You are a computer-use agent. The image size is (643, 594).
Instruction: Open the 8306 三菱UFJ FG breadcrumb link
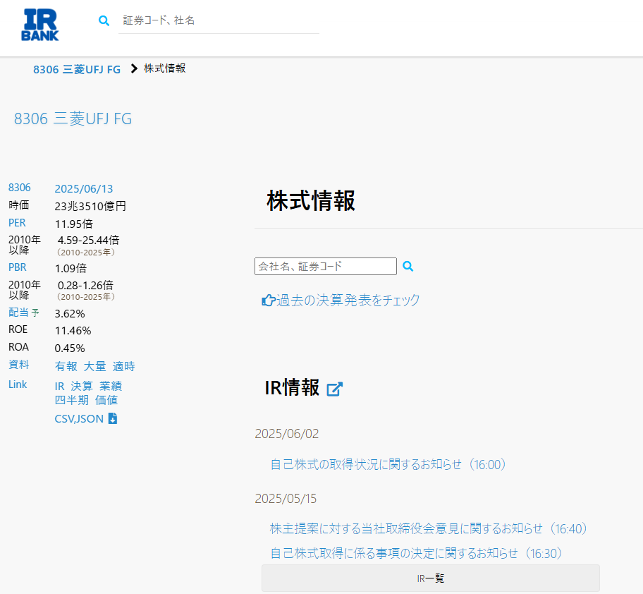point(77,69)
